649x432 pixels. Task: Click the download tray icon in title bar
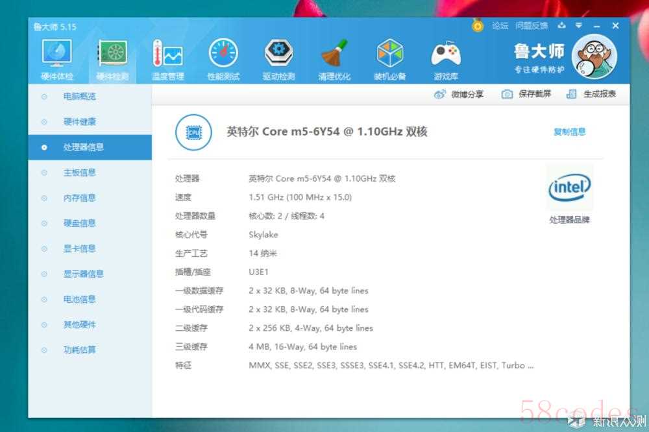click(561, 26)
